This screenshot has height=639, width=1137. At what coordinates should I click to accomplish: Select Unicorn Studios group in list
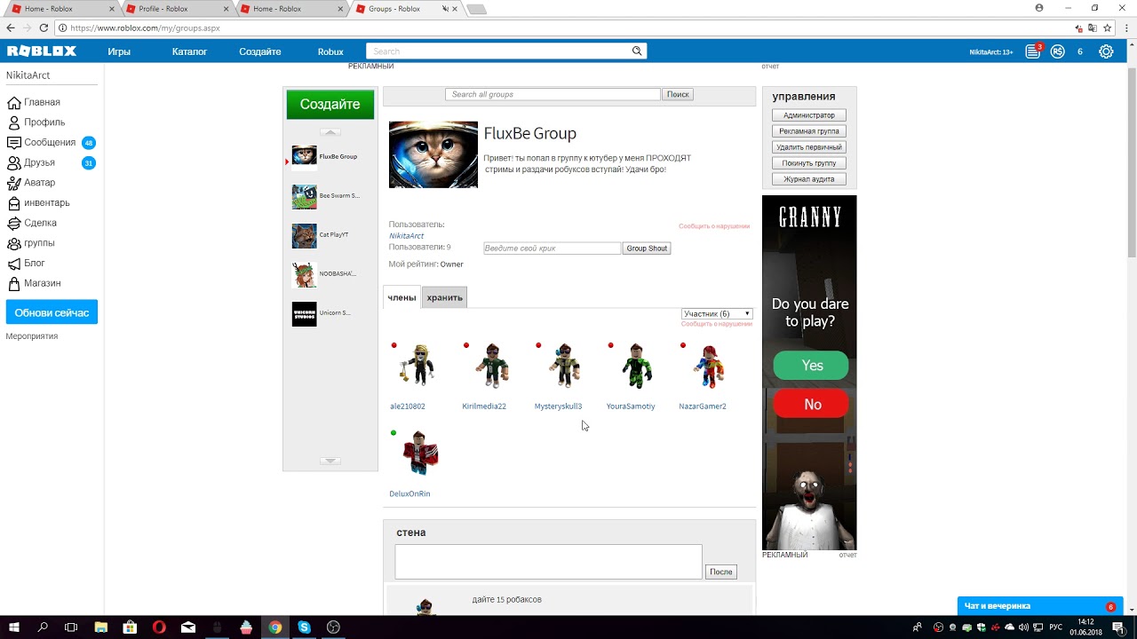click(x=322, y=313)
